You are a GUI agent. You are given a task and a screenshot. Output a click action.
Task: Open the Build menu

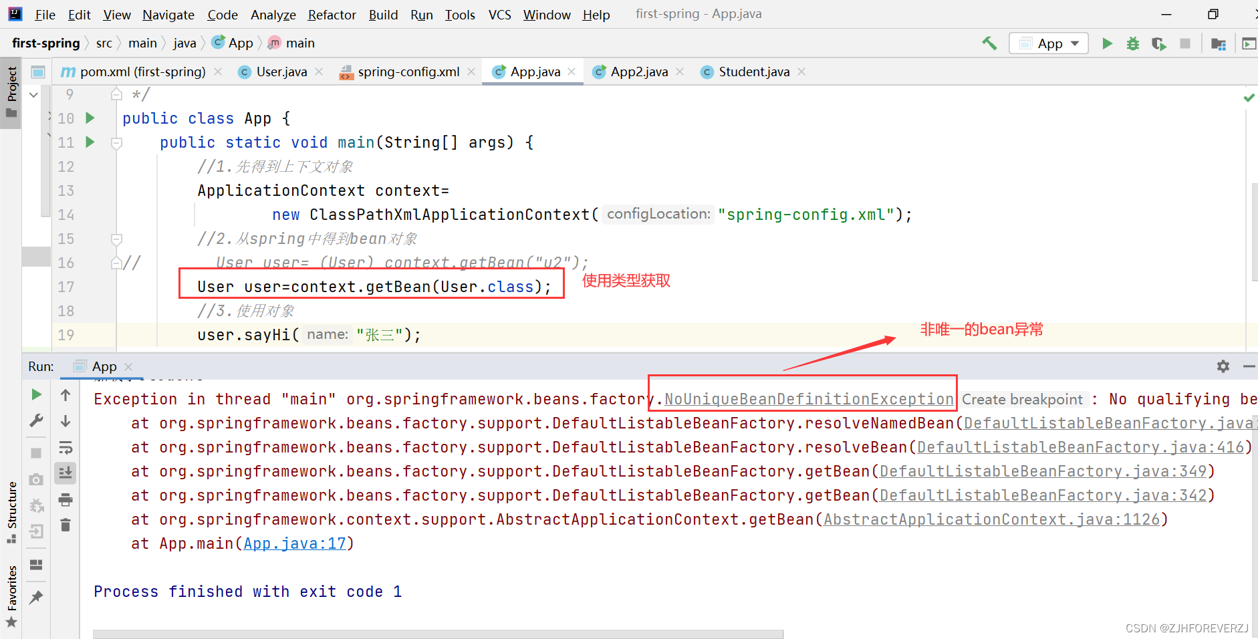point(383,15)
